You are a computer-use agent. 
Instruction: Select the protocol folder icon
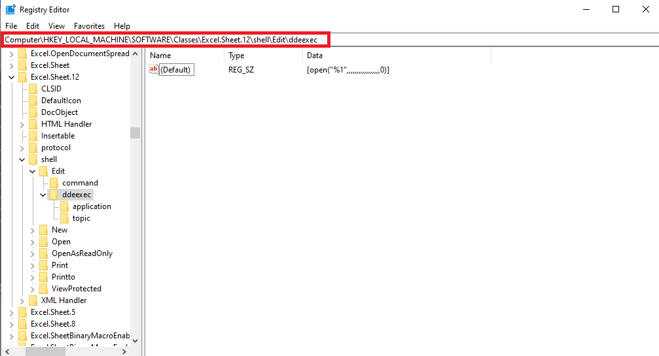[x=33, y=148]
